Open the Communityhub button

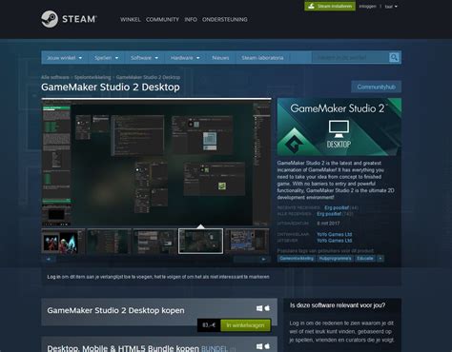376,87
